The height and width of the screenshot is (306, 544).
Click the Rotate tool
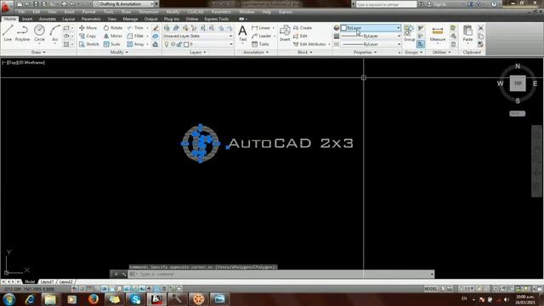113,28
